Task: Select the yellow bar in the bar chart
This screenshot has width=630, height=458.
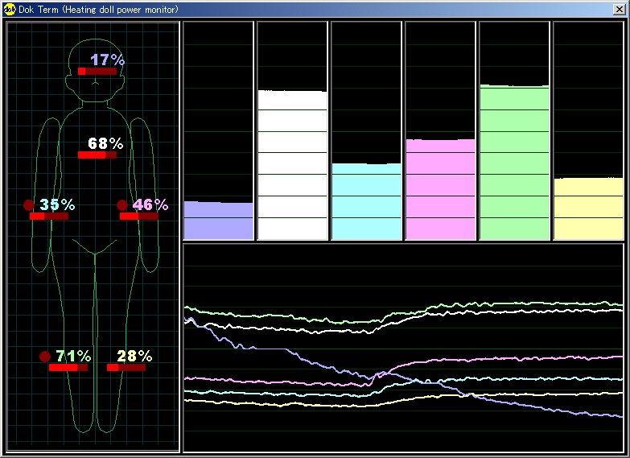Action: pyautogui.click(x=588, y=208)
